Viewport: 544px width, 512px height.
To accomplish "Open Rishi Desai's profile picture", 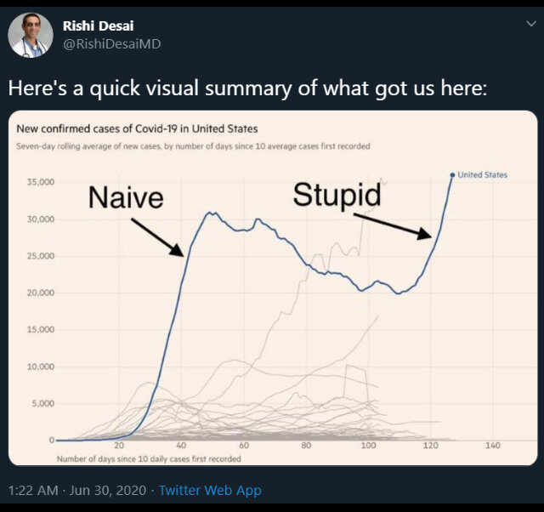I will 31,35.
